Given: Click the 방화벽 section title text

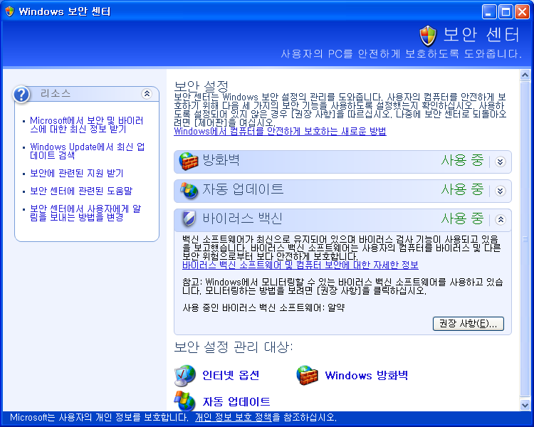Looking at the screenshot, I should (x=221, y=160).
